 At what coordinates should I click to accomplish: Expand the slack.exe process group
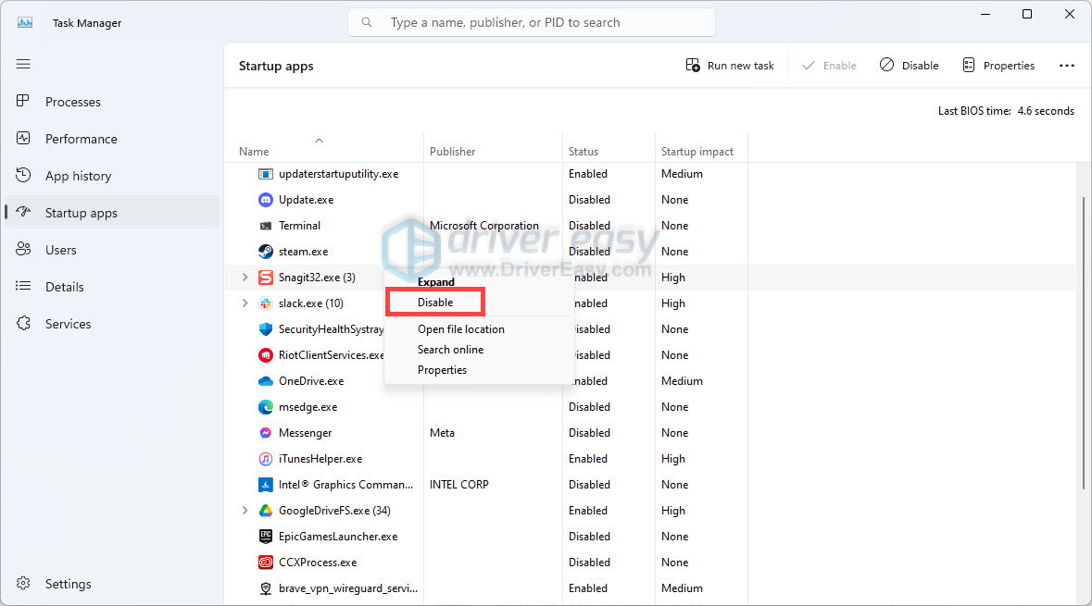[245, 303]
